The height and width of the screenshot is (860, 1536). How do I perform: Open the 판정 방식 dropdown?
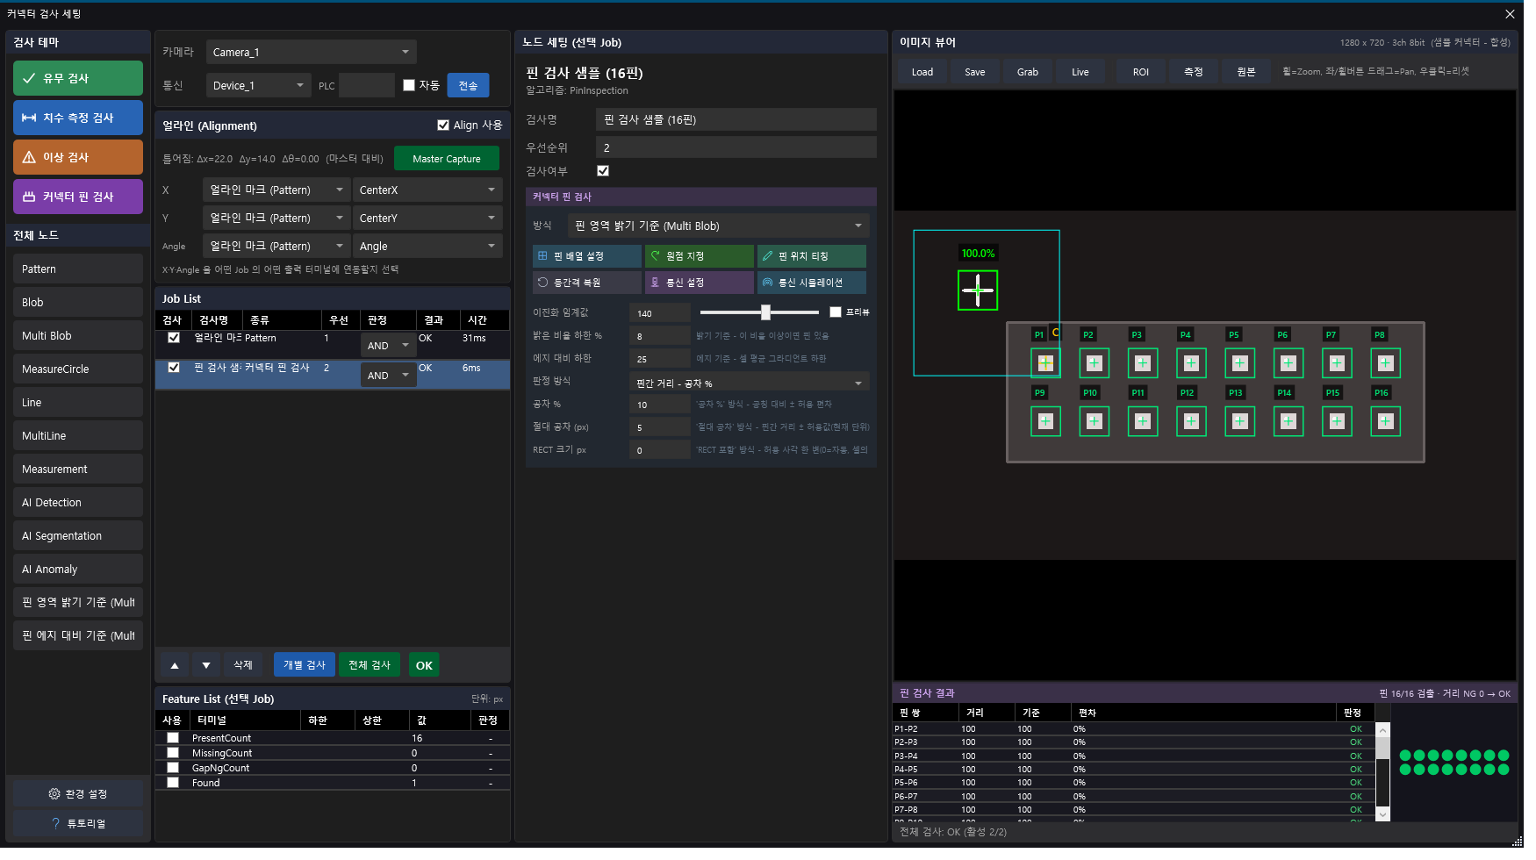coord(750,383)
